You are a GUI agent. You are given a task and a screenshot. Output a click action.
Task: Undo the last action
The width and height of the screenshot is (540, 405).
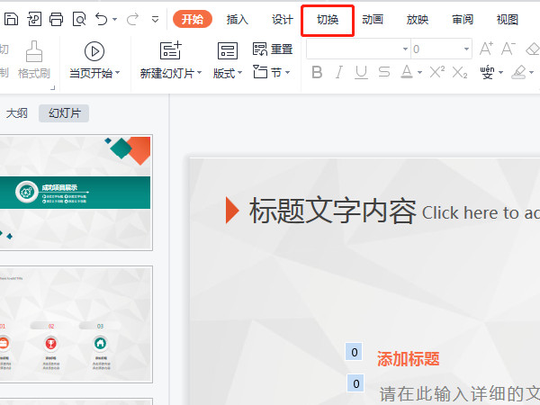102,19
